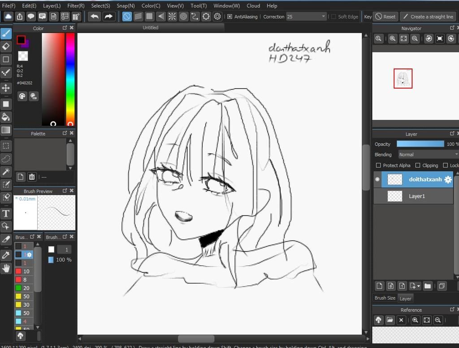
Task: Toggle visibility of Layer1
Action: pyautogui.click(x=377, y=196)
